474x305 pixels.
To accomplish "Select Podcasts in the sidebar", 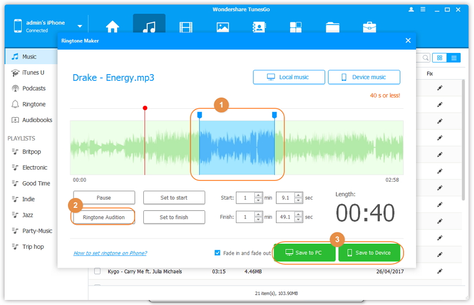I will coord(33,88).
